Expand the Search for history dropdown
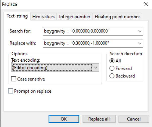Screen dimensions: 152x127 140,31
